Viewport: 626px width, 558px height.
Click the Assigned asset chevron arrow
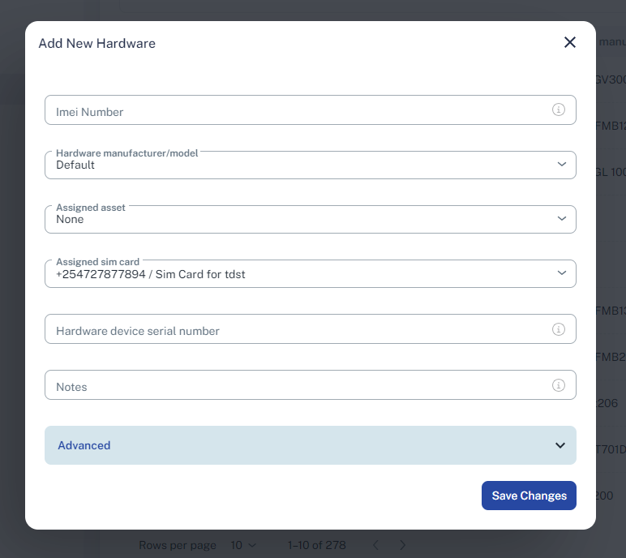pyautogui.click(x=562, y=218)
